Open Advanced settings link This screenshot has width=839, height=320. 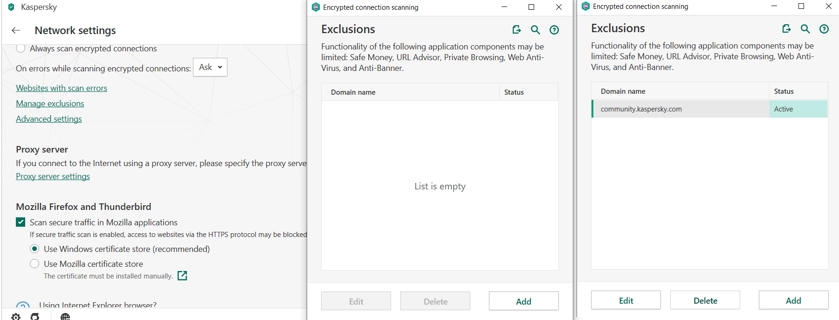(x=49, y=119)
